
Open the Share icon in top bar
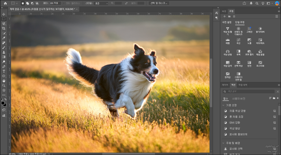pyautogui.click(x=244, y=3)
